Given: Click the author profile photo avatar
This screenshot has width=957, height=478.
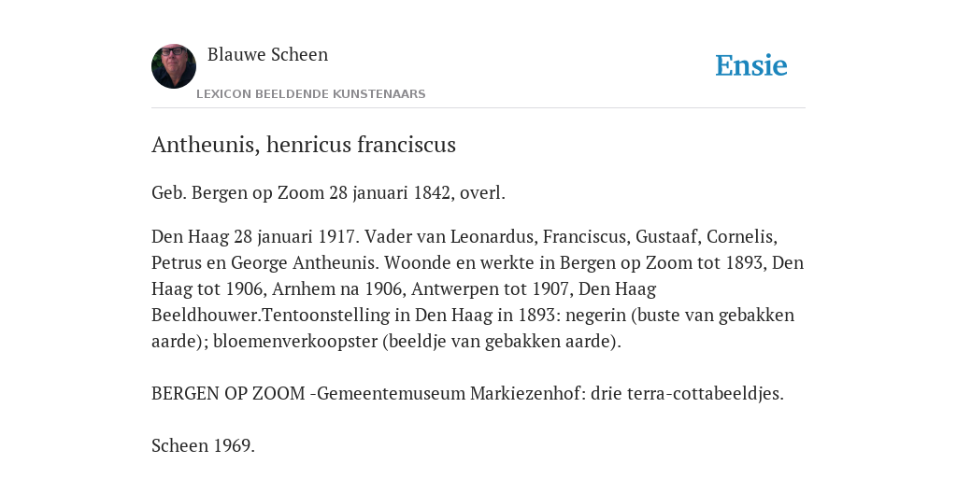Looking at the screenshot, I should (174, 66).
